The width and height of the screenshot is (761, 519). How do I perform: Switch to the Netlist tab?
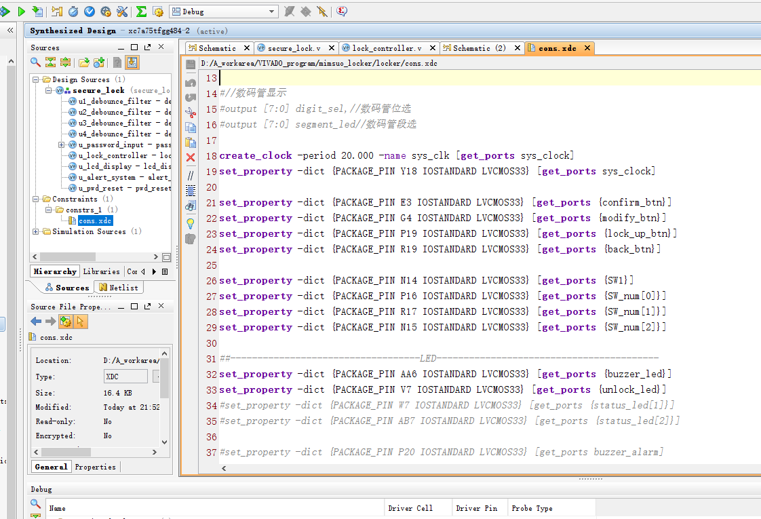coord(119,288)
